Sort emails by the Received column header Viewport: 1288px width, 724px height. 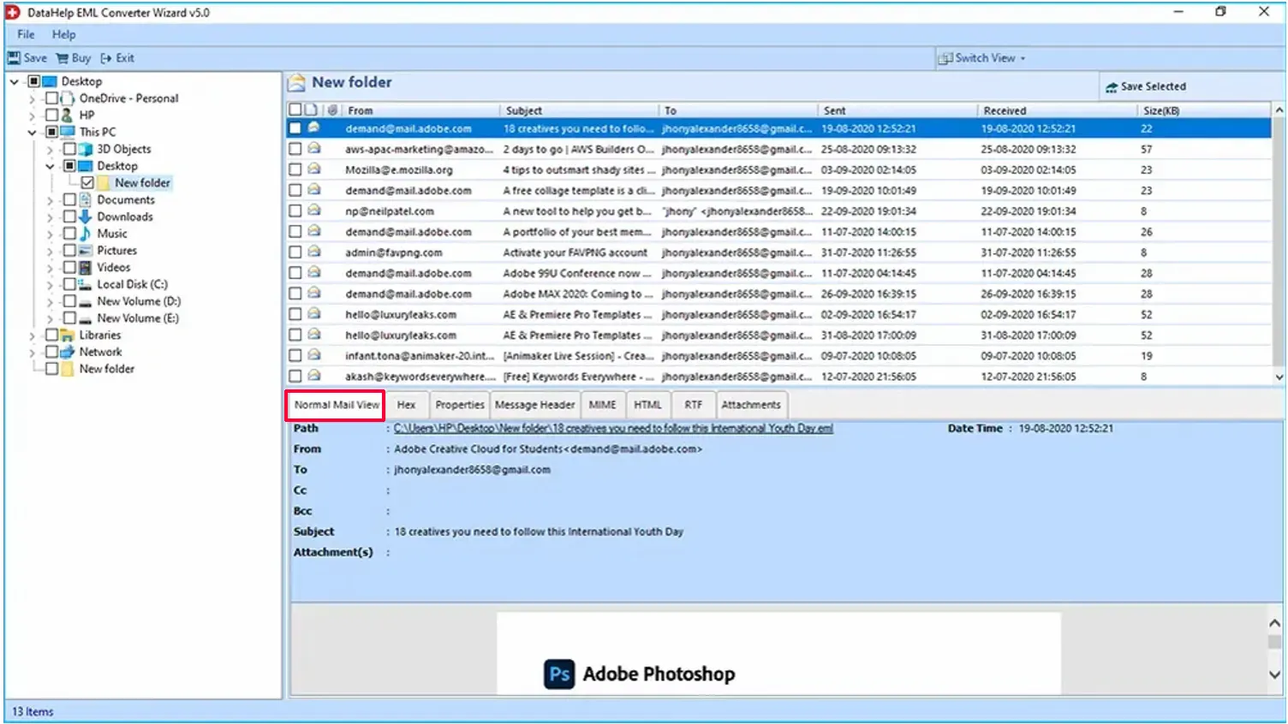(1057, 110)
